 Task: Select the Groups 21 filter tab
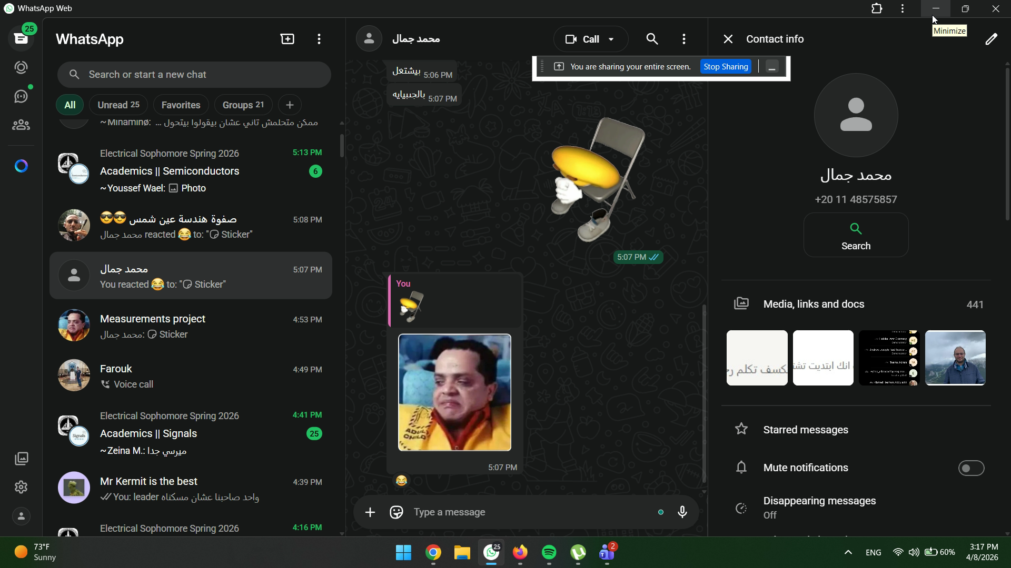pyautogui.click(x=243, y=105)
